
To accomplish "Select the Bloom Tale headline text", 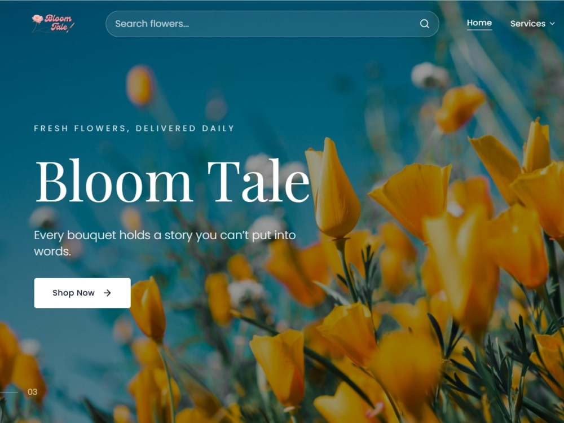I will [172, 180].
